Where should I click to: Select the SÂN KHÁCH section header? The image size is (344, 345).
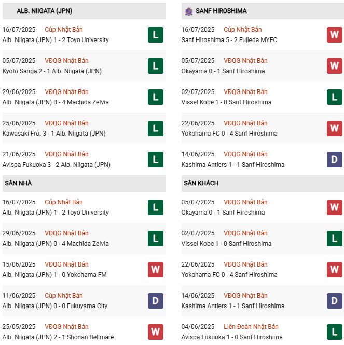coord(201,183)
